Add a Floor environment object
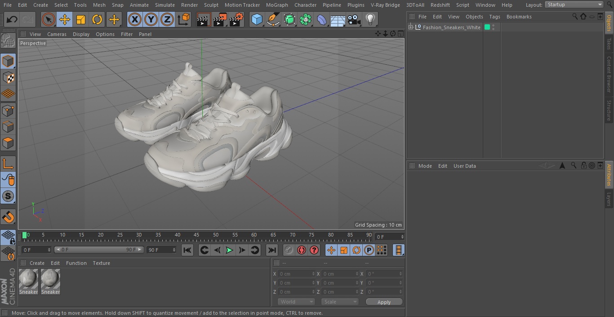 [x=338, y=19]
